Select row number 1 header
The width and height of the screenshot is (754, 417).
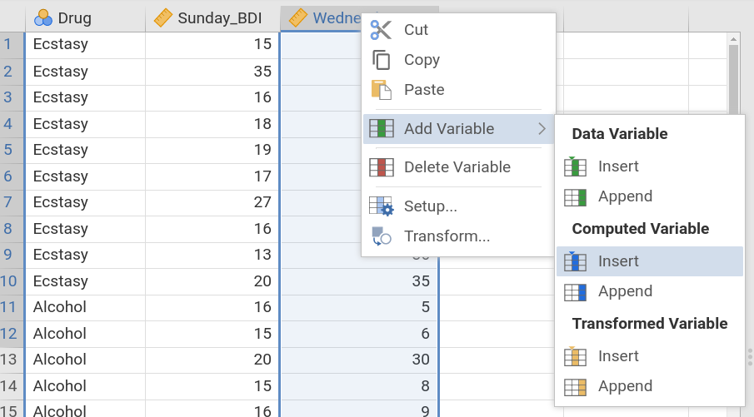(12, 45)
